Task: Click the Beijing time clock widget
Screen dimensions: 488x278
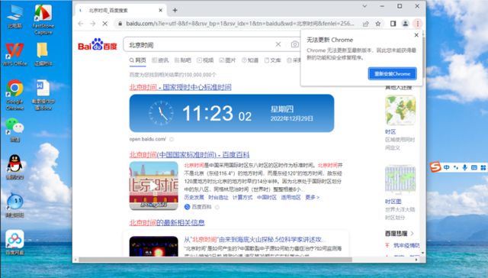Action: pyautogui.click(x=232, y=113)
